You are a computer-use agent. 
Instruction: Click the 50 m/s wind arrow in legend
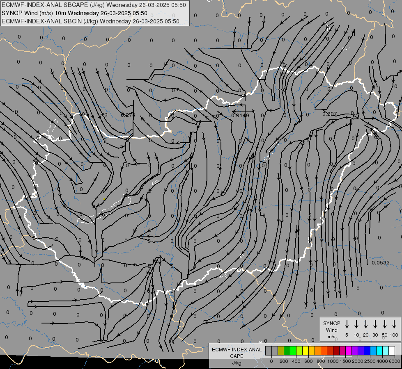tap(385, 324)
